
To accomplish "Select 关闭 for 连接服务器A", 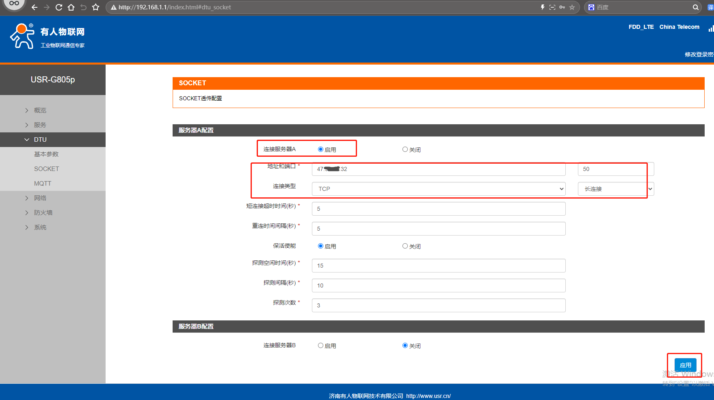I will click(x=405, y=149).
